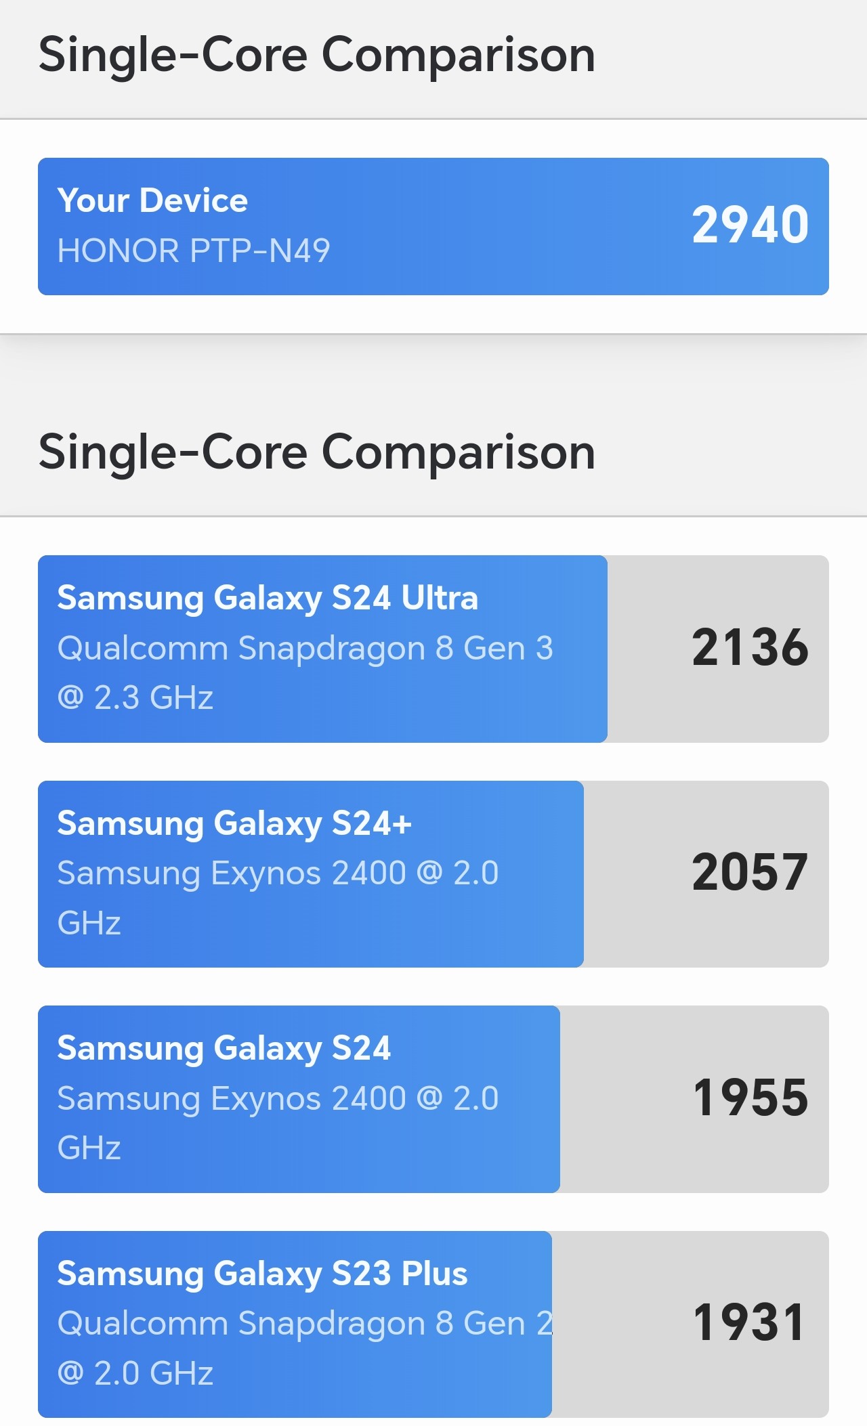Click the 1931 score
The width and height of the screenshot is (867, 1426).
coord(750,1322)
